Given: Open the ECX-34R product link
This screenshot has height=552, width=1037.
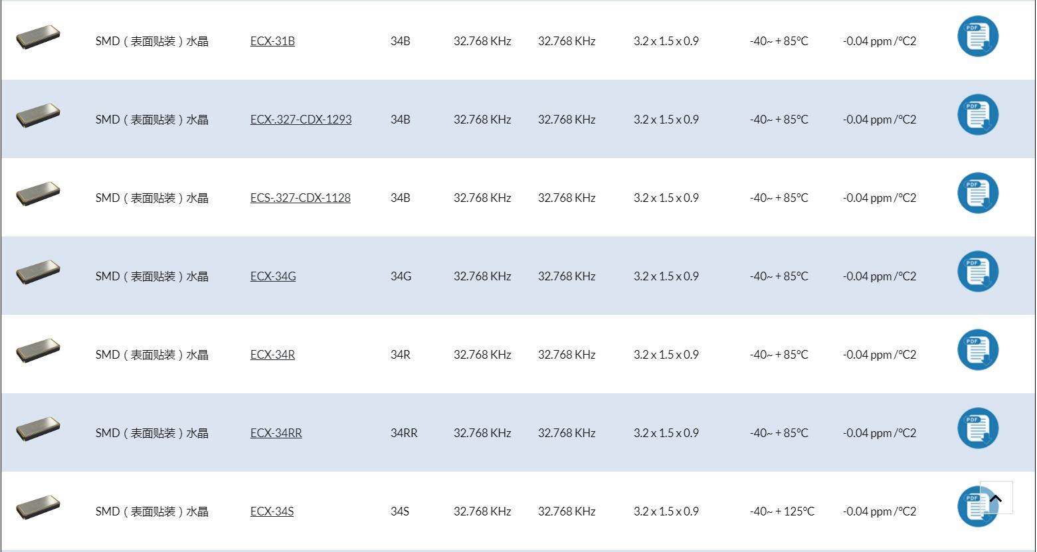Looking at the screenshot, I should pyautogui.click(x=272, y=355).
